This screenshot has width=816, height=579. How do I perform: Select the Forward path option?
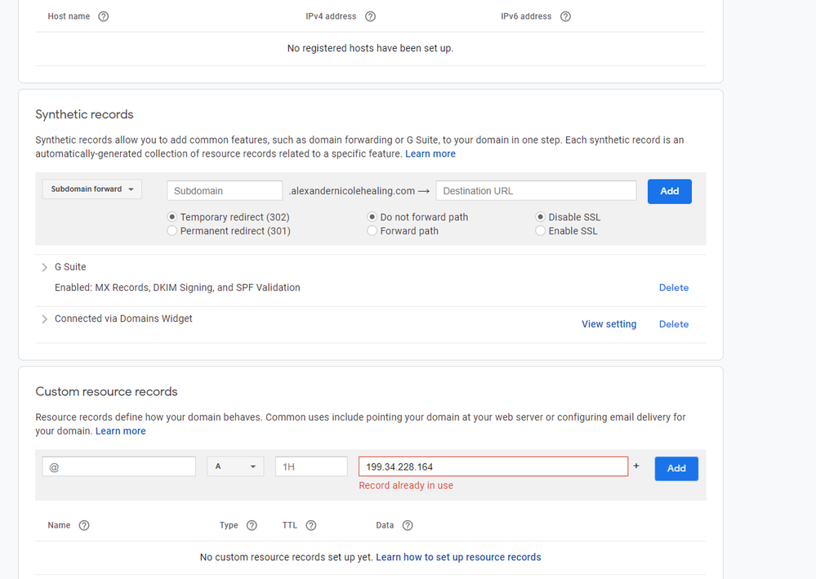click(372, 231)
